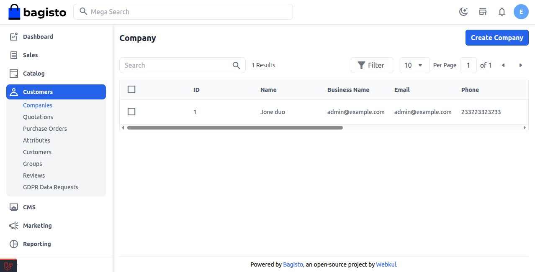This screenshot has height=272, width=535.
Task: Click the Create Company button
Action: click(x=497, y=38)
